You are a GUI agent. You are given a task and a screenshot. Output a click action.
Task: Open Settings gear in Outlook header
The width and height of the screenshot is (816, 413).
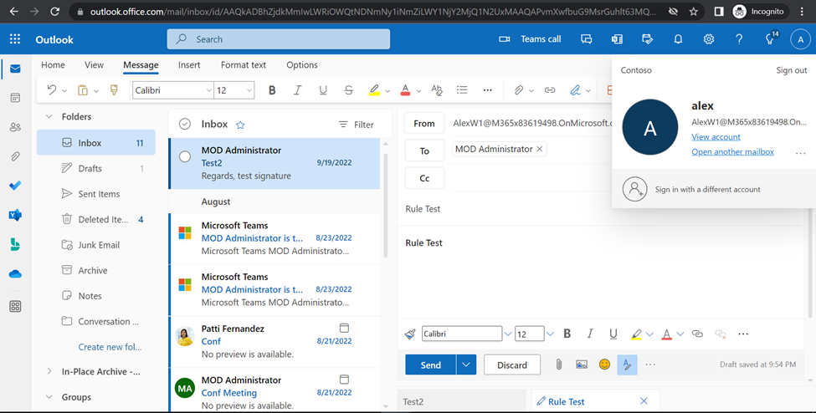point(709,39)
